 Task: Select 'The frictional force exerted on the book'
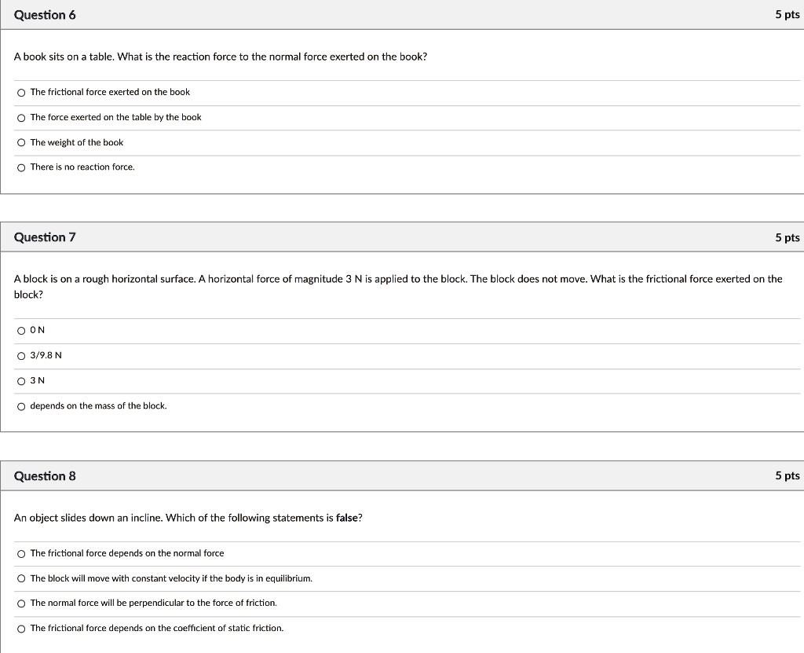pos(21,93)
